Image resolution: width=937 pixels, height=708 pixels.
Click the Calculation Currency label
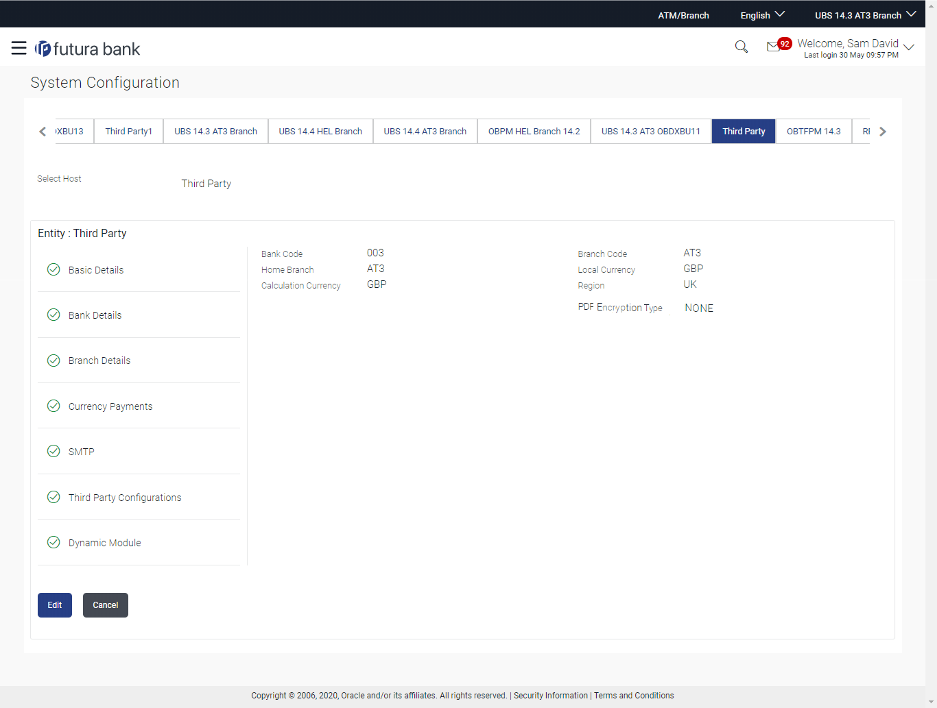tap(300, 286)
